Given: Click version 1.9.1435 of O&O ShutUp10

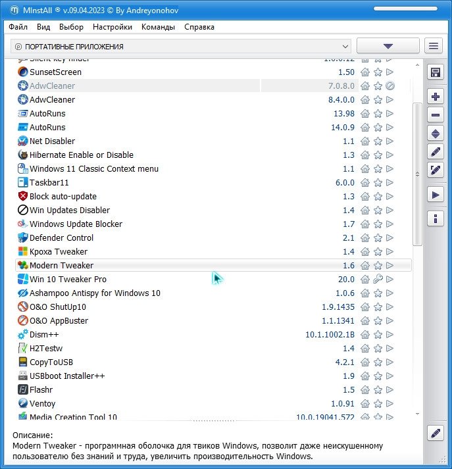Looking at the screenshot, I should click(x=338, y=307).
